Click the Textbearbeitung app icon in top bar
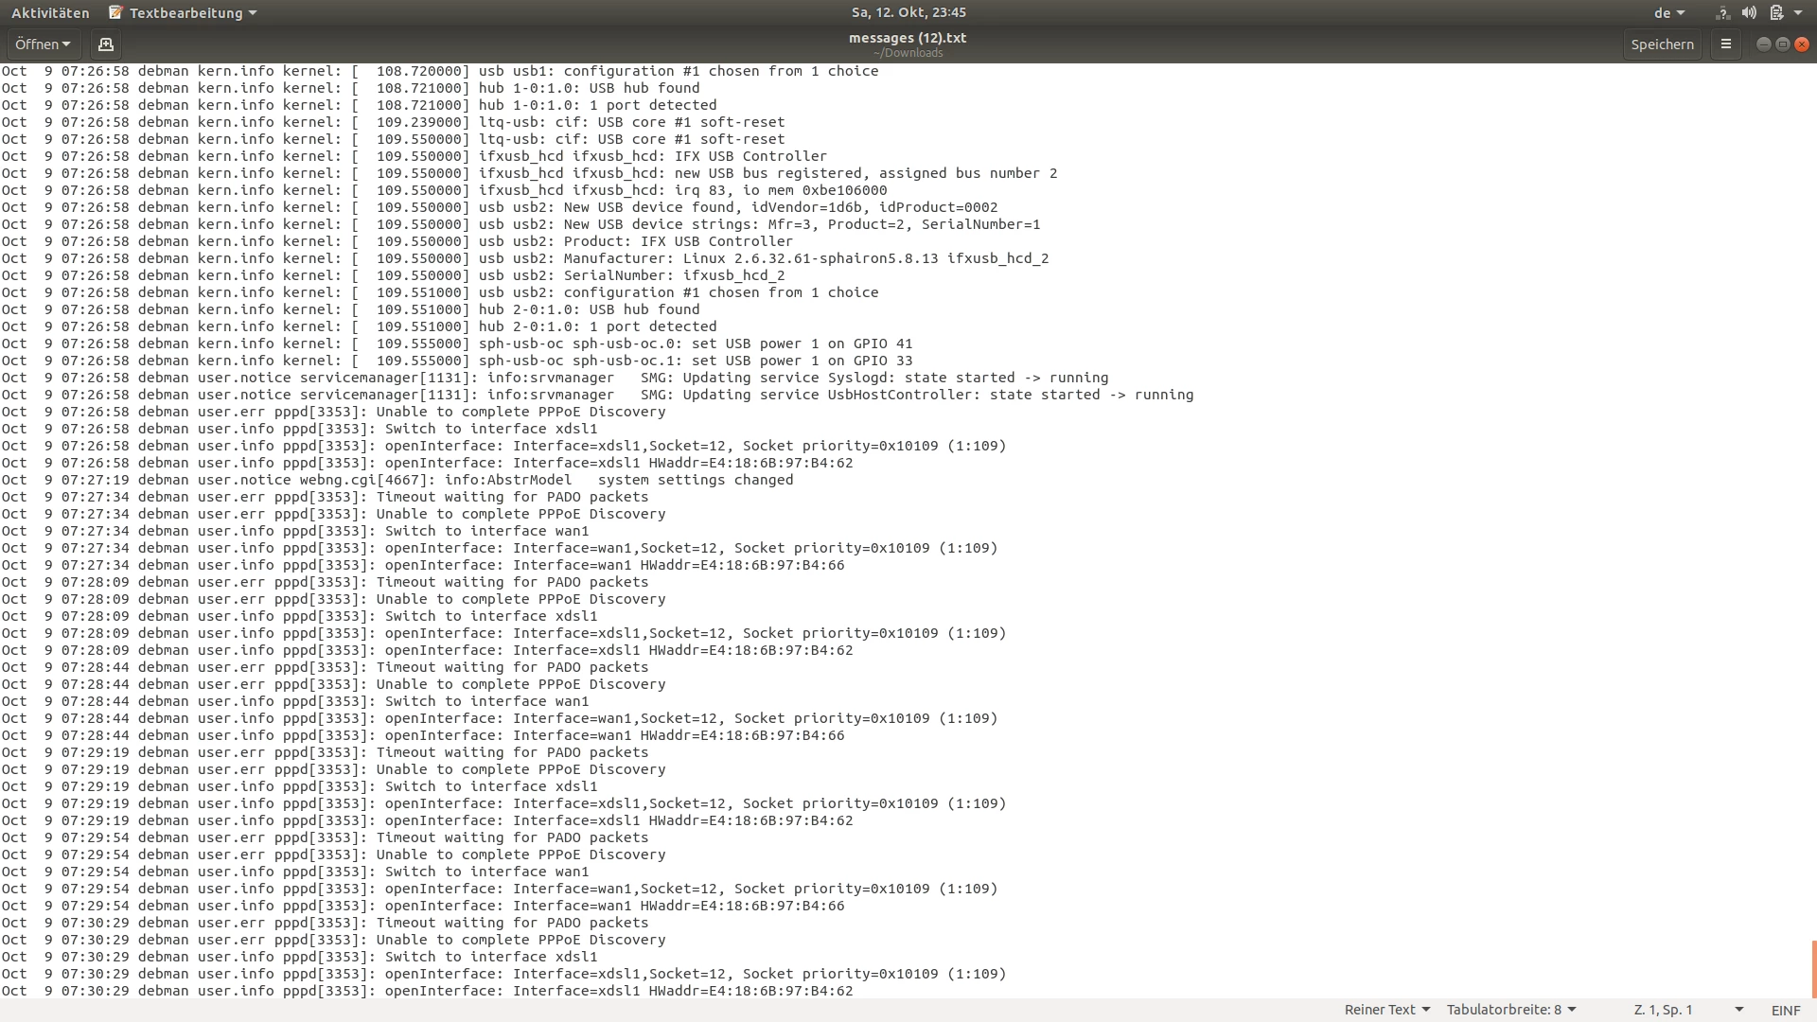 (116, 13)
